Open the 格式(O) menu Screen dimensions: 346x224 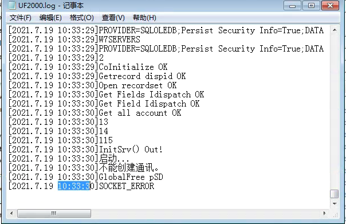tap(82, 18)
